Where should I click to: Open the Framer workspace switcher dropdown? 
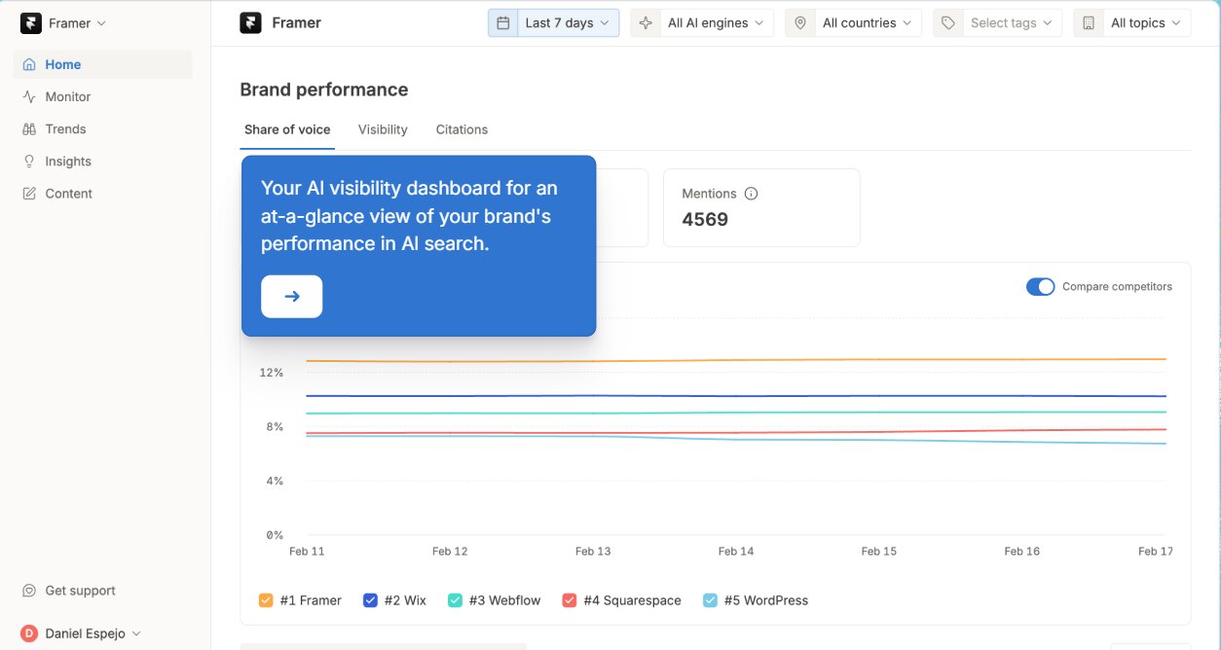tap(65, 23)
